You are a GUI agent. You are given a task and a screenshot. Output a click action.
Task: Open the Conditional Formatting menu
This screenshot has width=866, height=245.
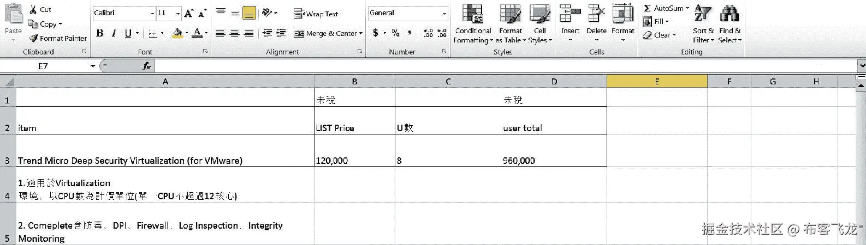coord(473,23)
